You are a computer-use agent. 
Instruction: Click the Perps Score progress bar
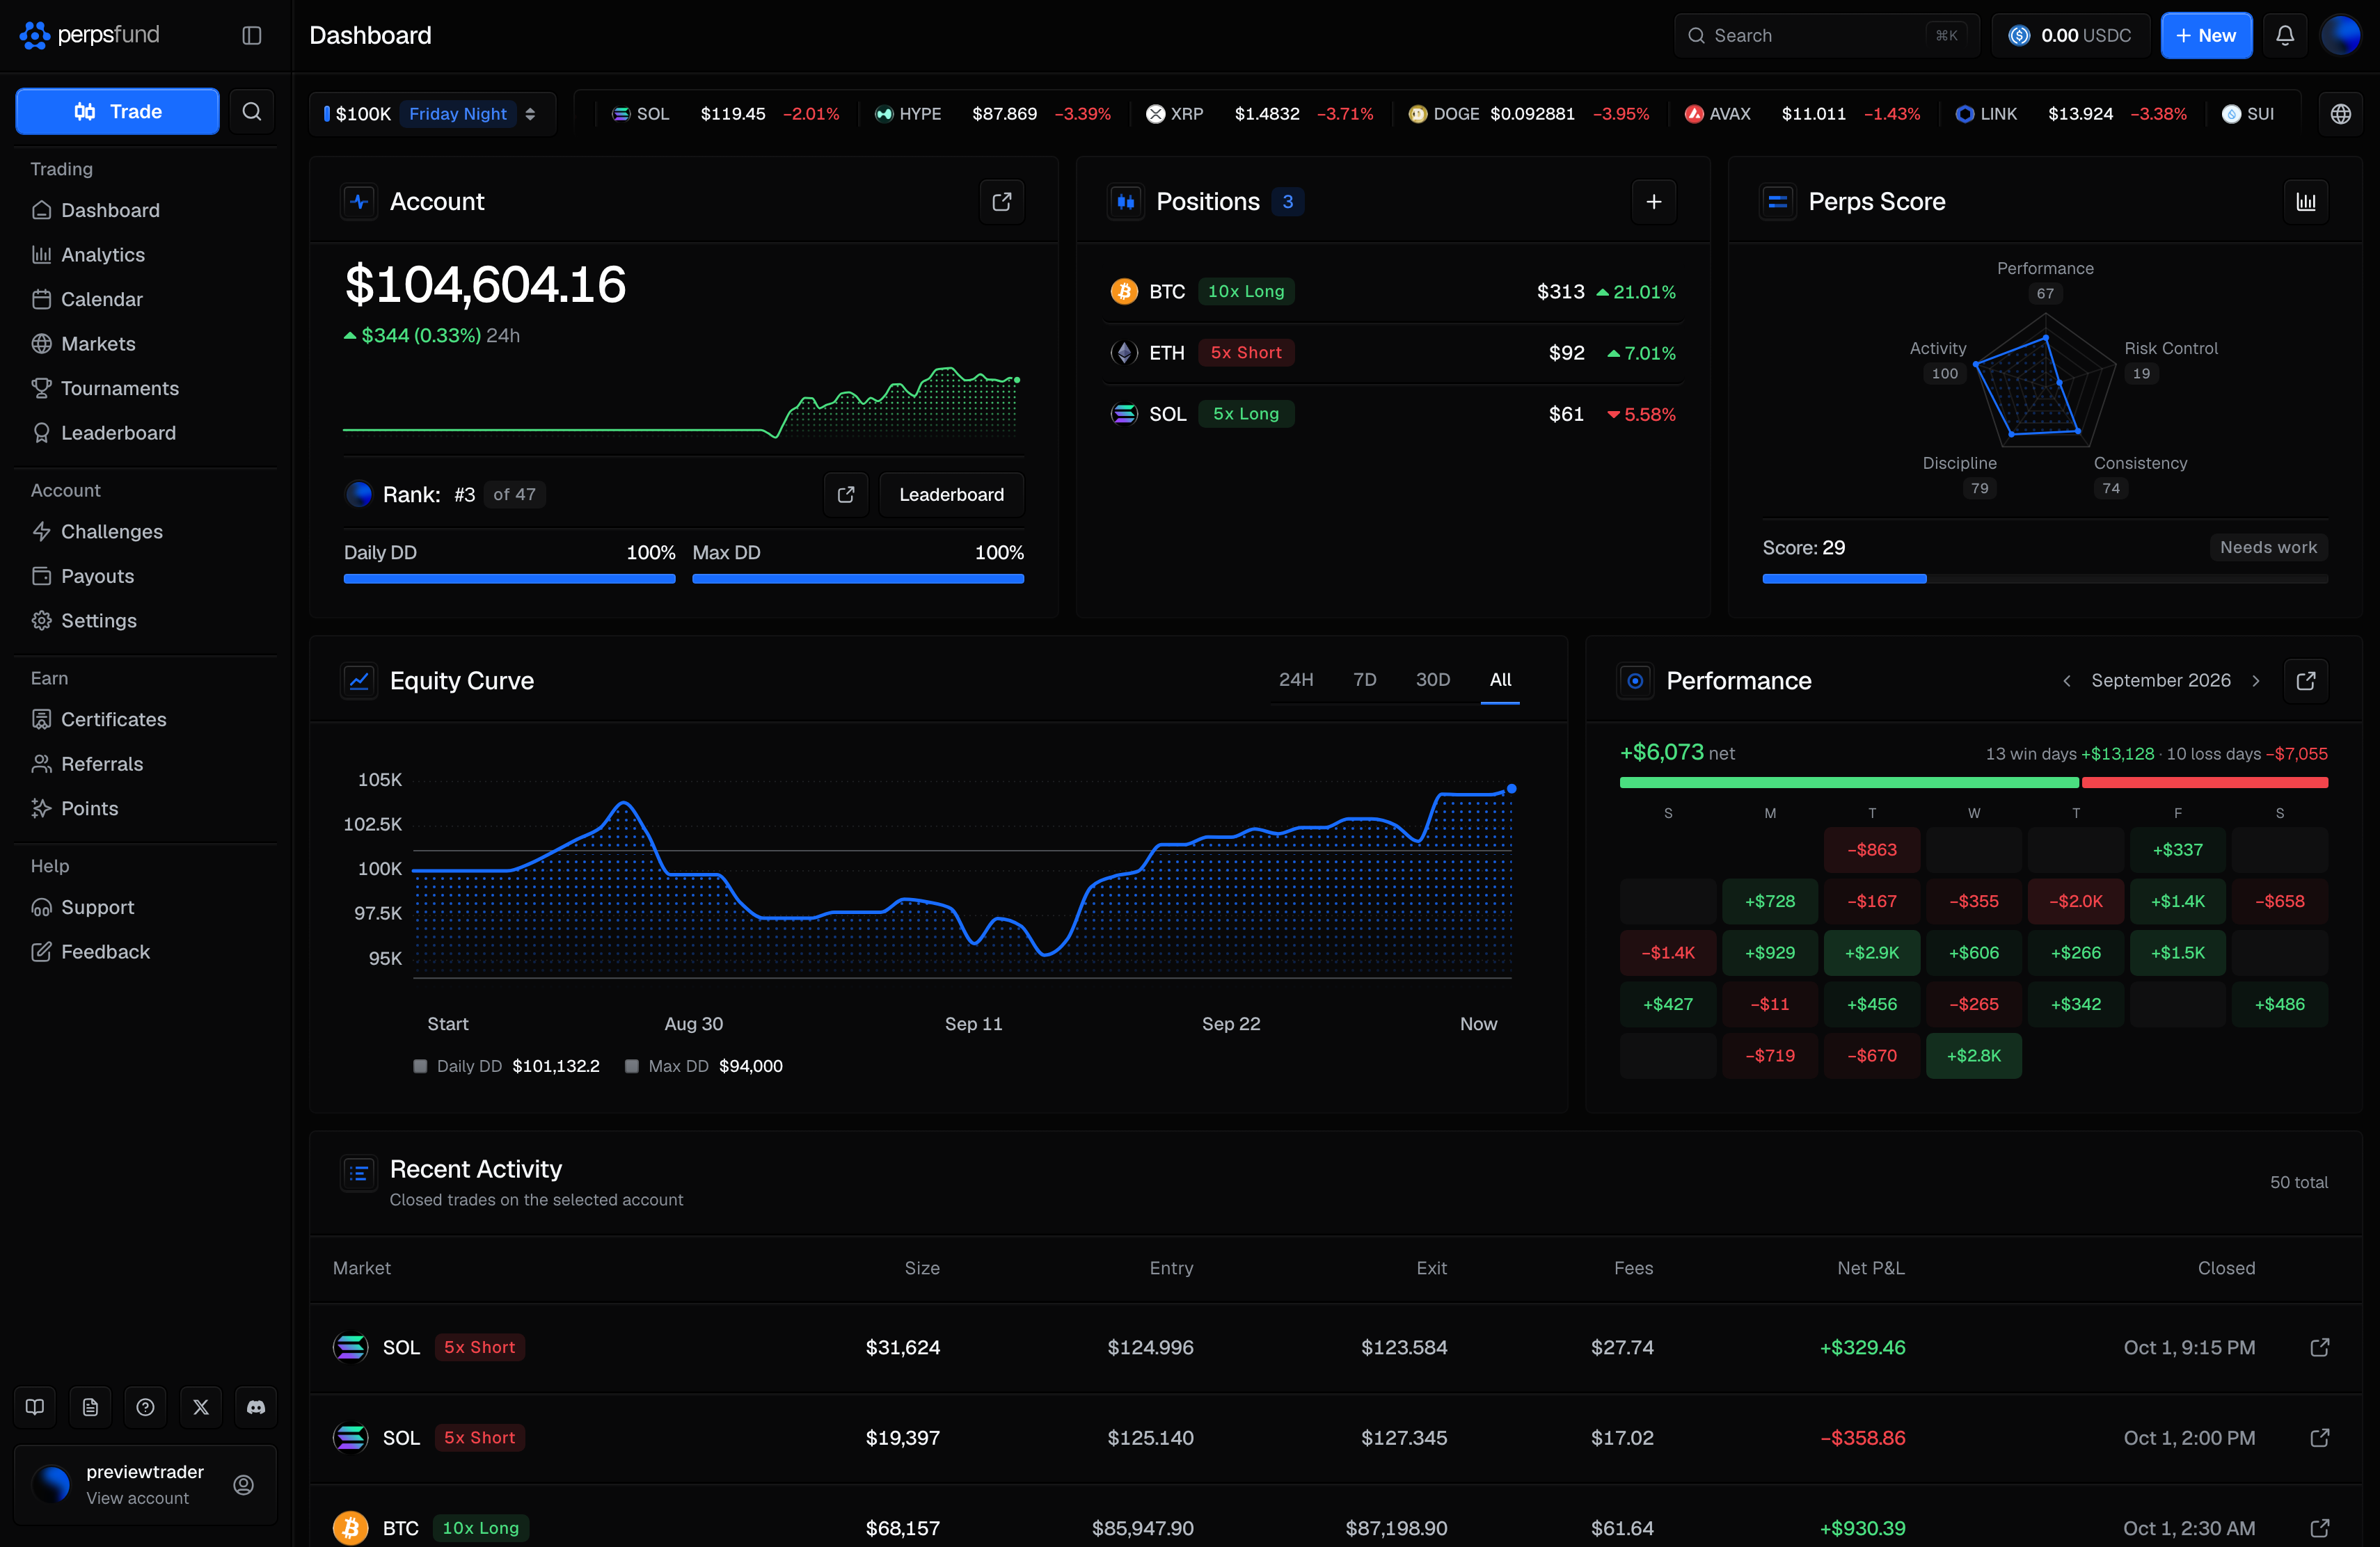click(x=2045, y=579)
